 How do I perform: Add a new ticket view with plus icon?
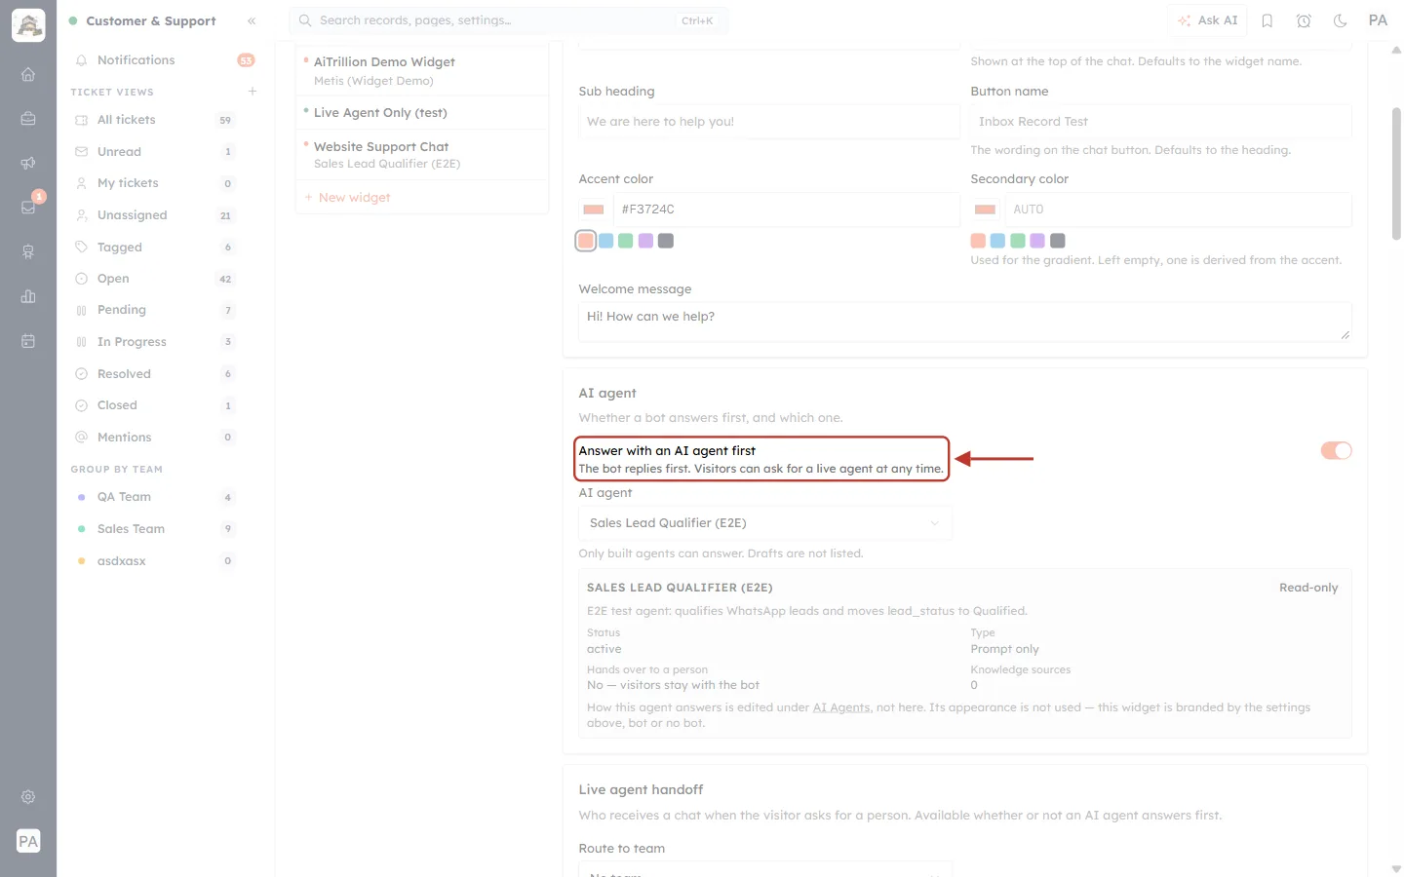click(x=253, y=92)
